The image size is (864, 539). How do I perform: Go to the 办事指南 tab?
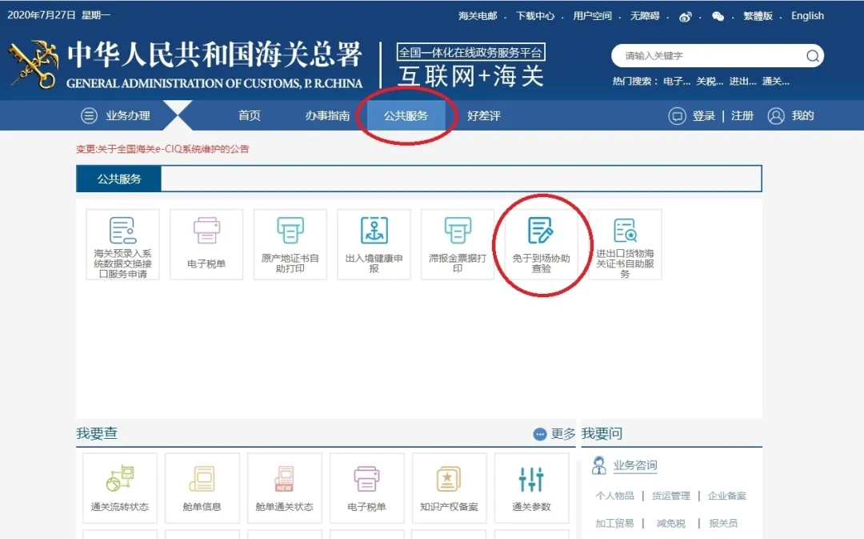pos(327,116)
